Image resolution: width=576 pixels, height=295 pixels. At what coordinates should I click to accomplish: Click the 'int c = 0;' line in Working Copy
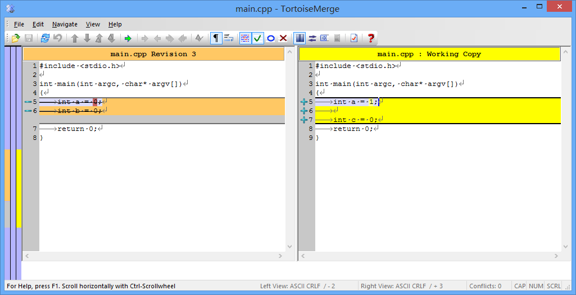pos(438,120)
